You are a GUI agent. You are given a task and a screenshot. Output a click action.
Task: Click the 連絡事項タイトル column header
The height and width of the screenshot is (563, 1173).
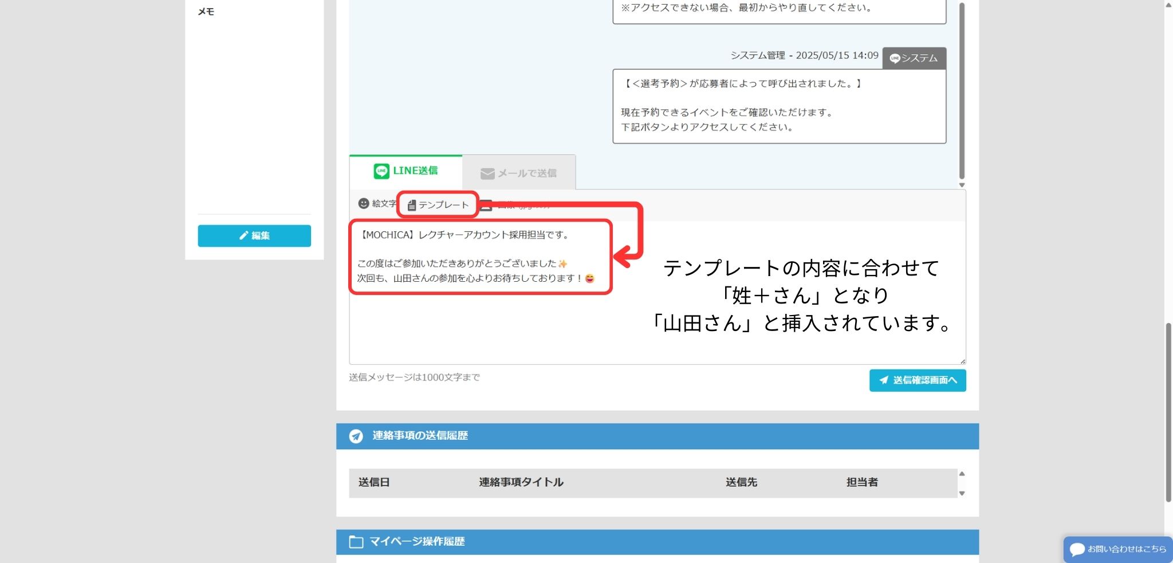tap(521, 482)
